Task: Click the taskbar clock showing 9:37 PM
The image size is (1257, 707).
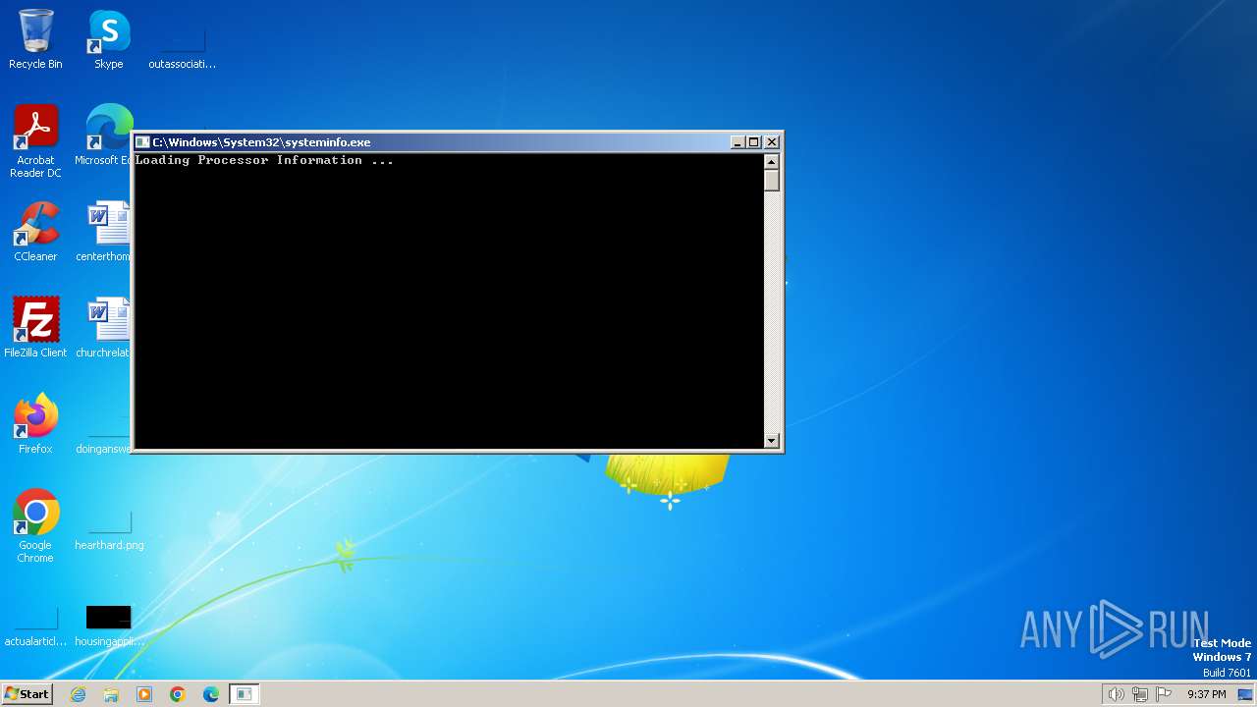Action: tap(1206, 694)
